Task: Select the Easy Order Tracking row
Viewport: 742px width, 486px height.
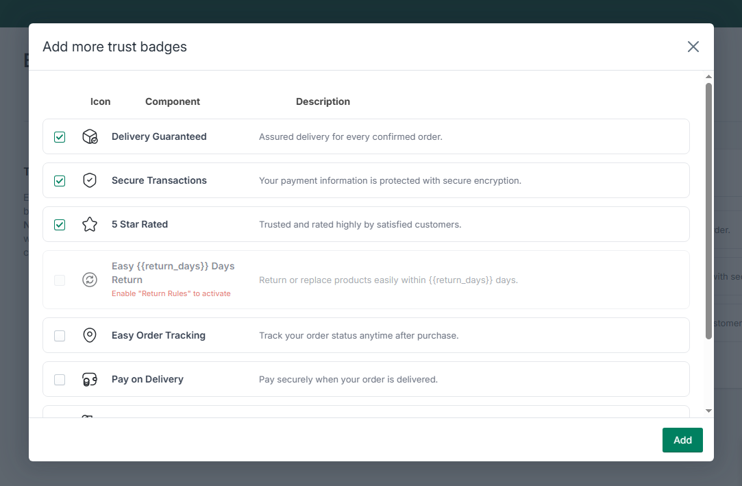Action: (x=367, y=335)
